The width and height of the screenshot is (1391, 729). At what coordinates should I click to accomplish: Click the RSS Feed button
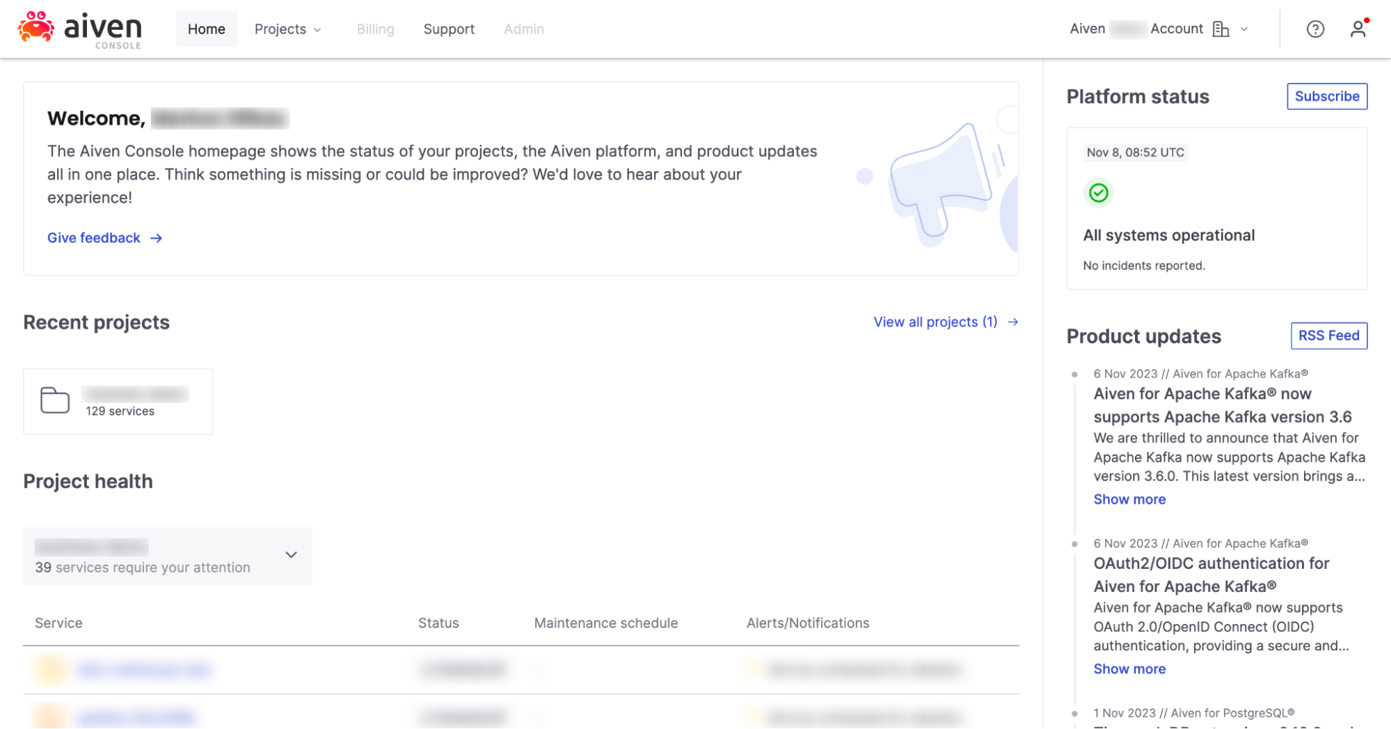(x=1329, y=336)
